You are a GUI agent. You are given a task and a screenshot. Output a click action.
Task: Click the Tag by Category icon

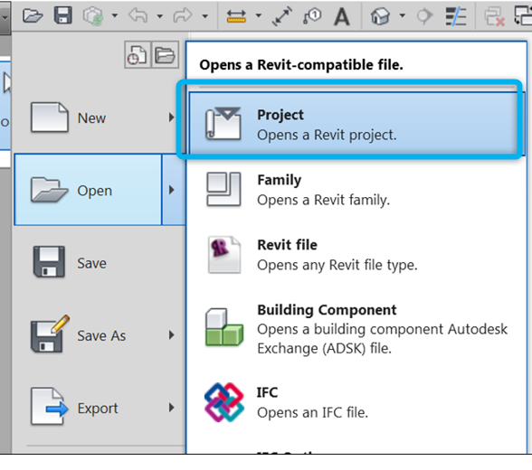(x=312, y=16)
